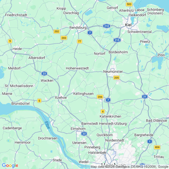Open the Google logo link
Viewport: 169px width, 169px height.
[10, 165]
